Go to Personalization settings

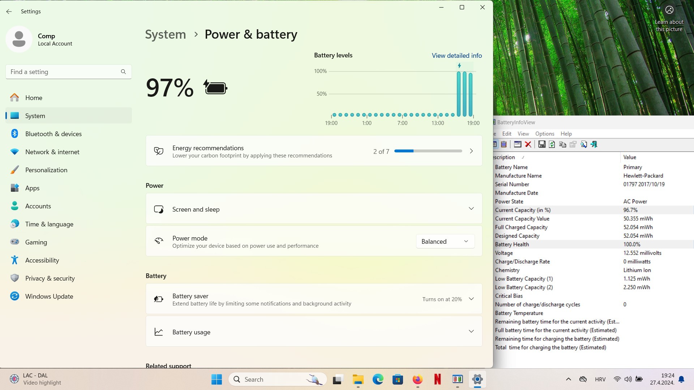click(x=69, y=170)
